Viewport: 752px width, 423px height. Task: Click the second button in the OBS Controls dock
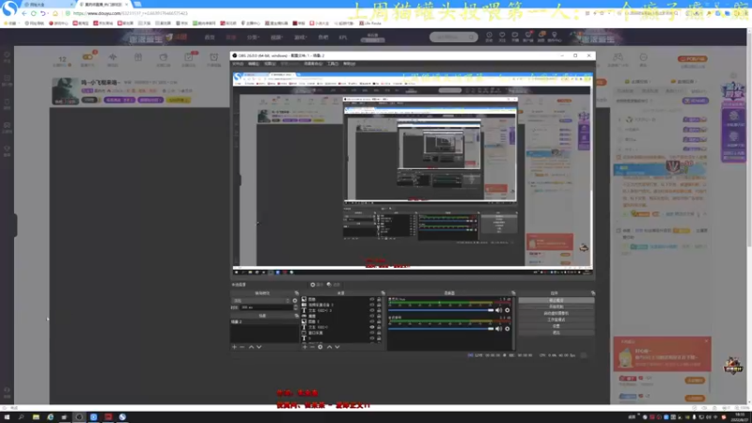(x=556, y=306)
